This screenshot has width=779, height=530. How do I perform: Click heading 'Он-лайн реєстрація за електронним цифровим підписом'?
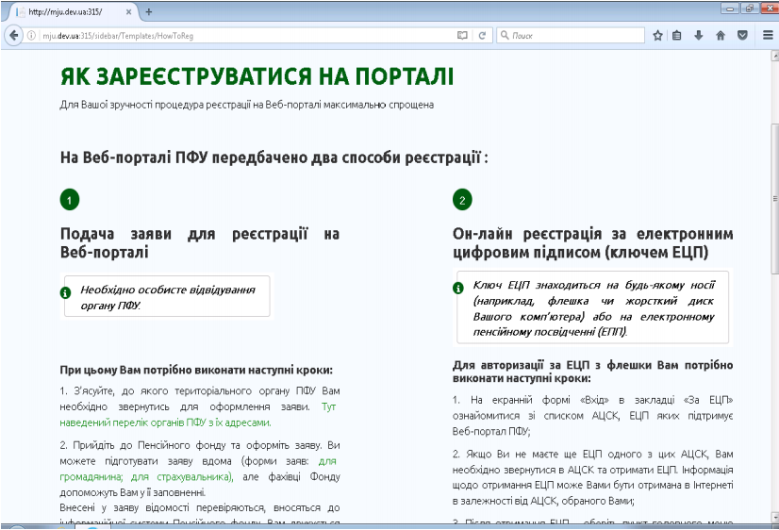click(x=592, y=243)
